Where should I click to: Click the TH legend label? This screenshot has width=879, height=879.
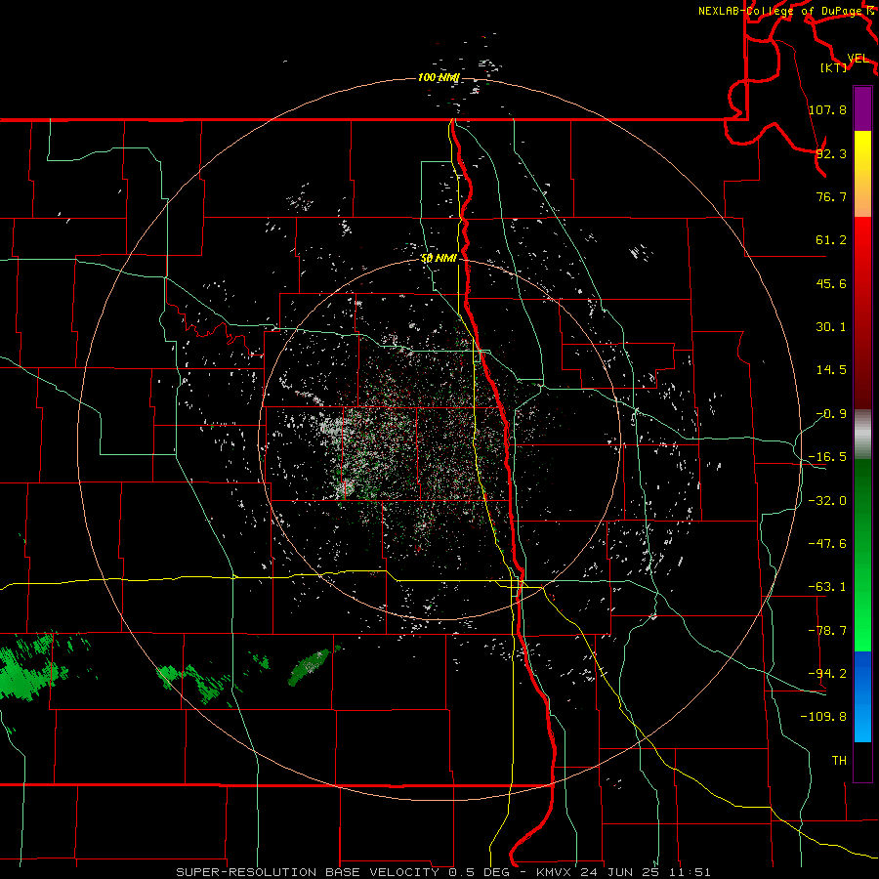(x=839, y=761)
